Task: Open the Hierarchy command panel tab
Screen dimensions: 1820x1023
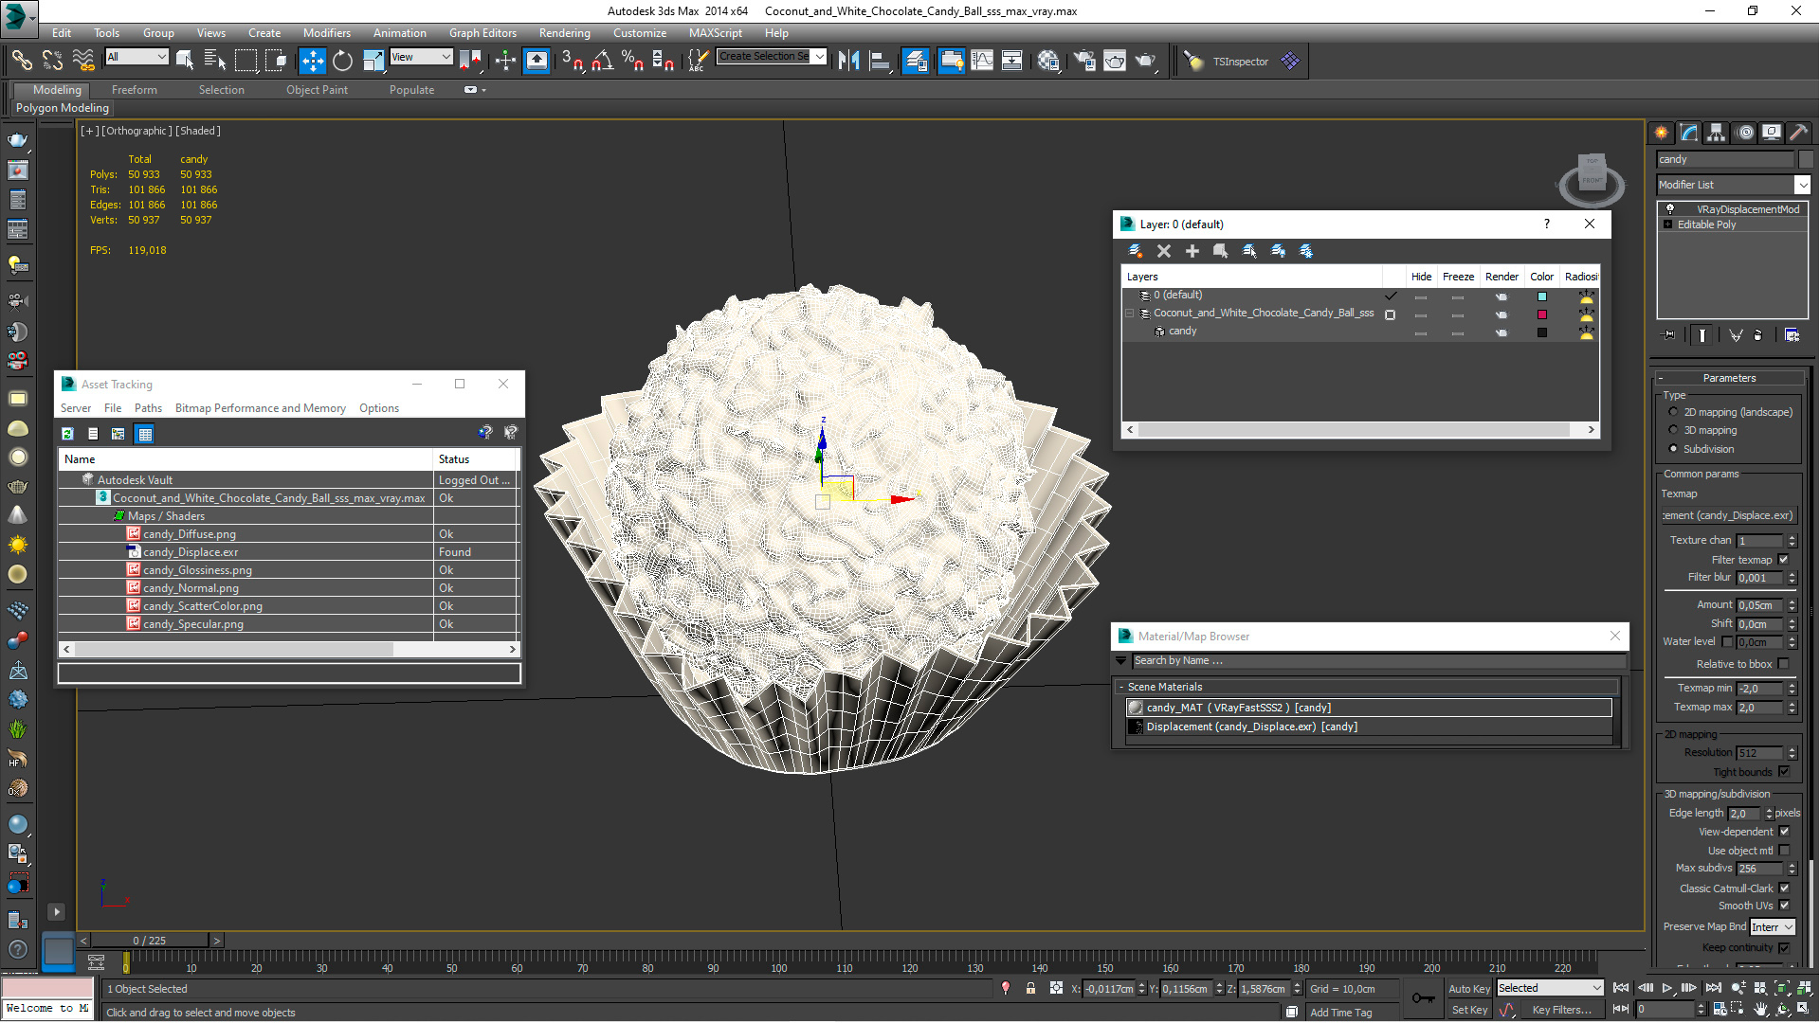Action: pos(1717,133)
